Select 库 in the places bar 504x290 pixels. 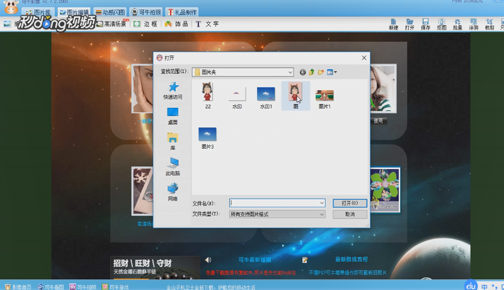click(x=173, y=141)
